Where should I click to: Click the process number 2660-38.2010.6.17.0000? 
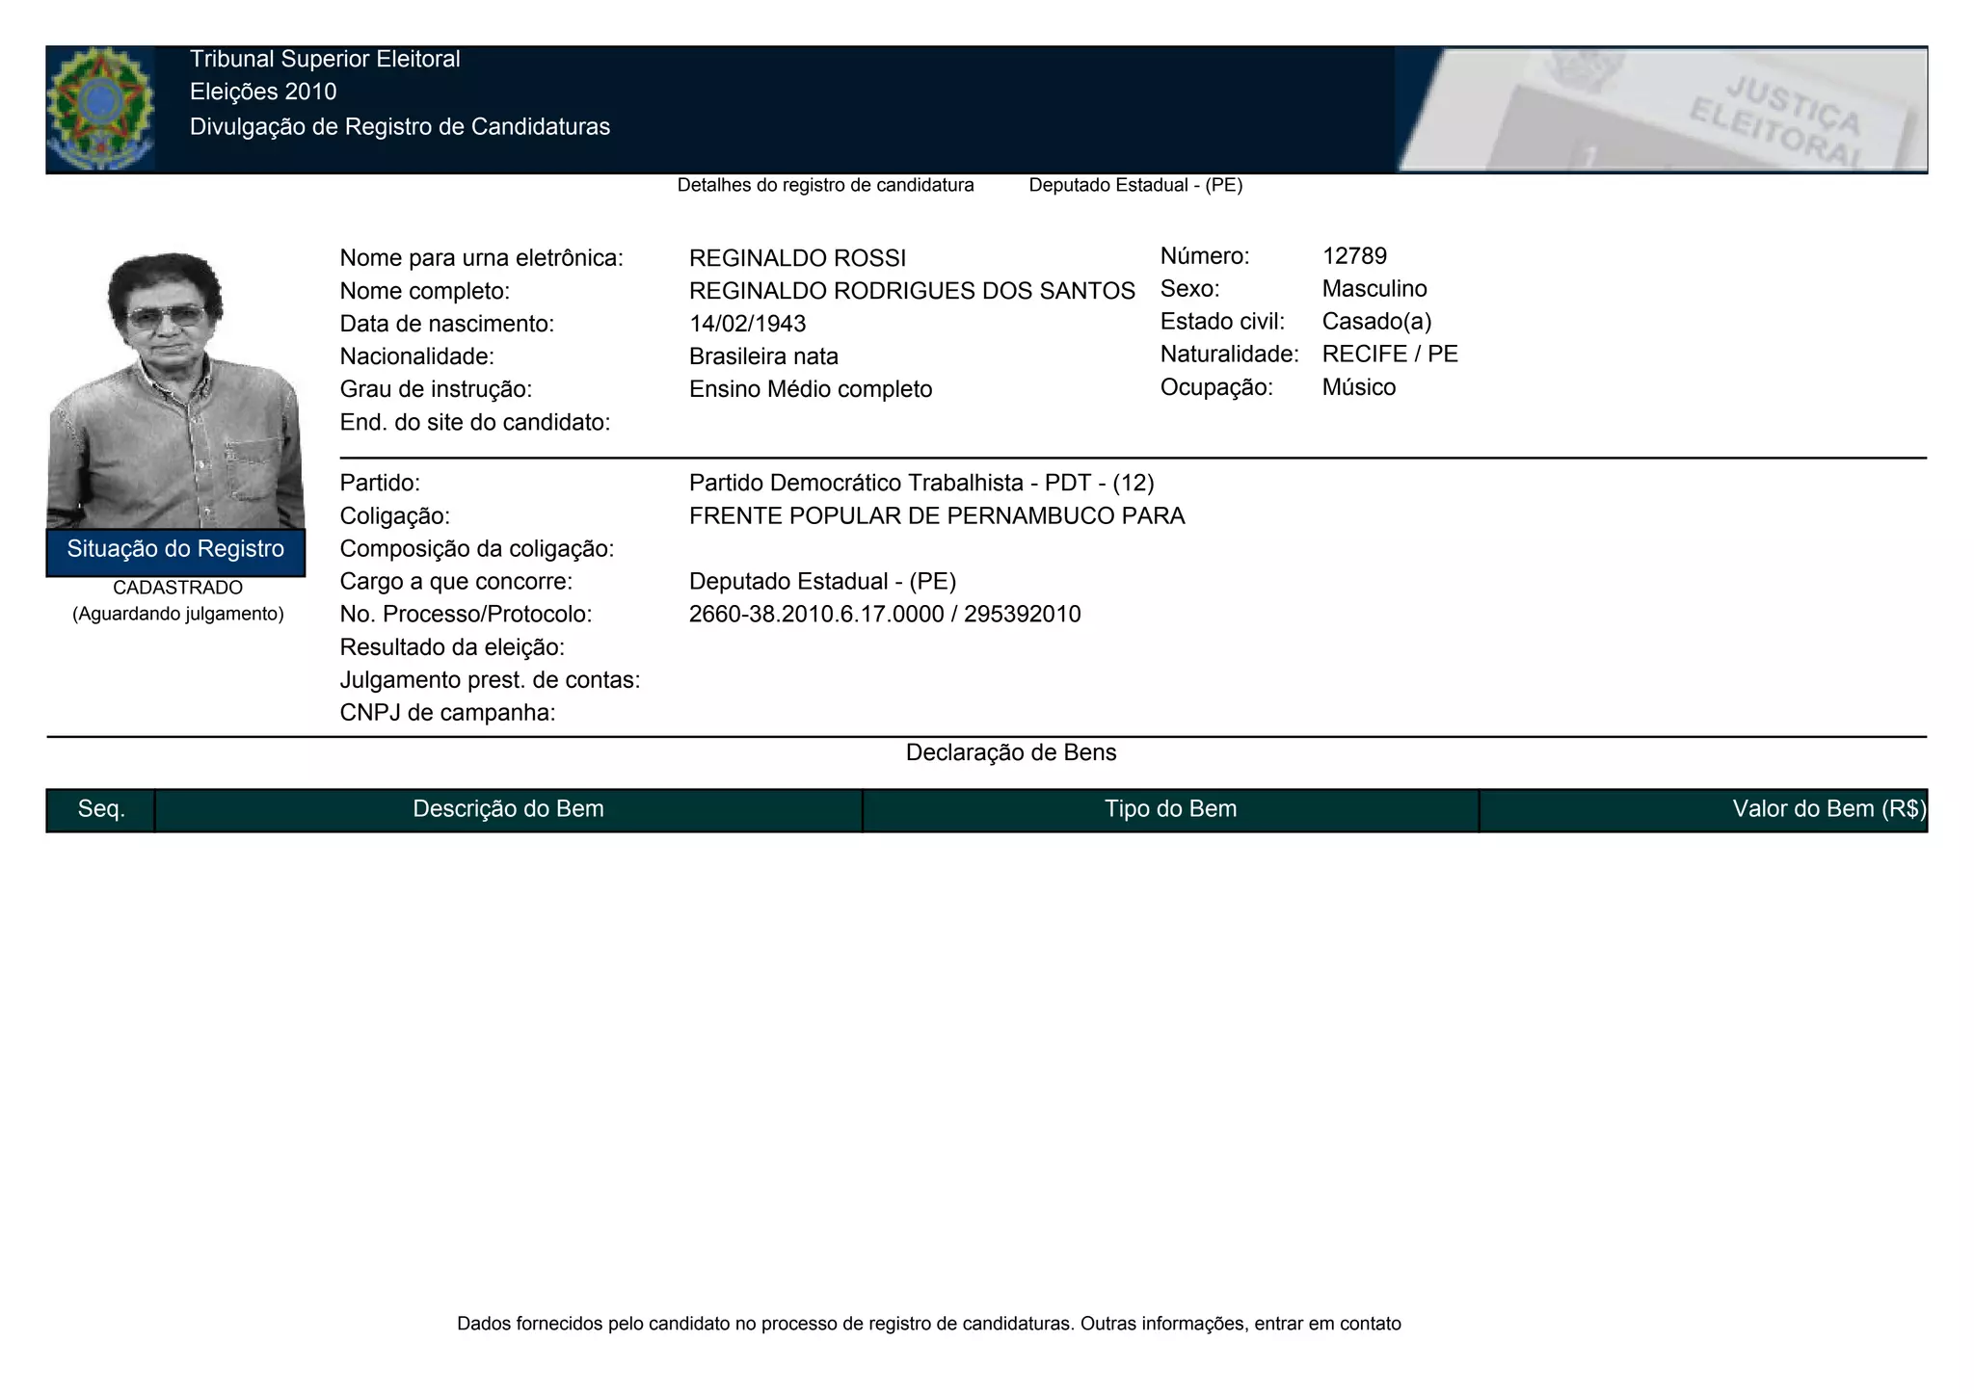click(x=816, y=615)
